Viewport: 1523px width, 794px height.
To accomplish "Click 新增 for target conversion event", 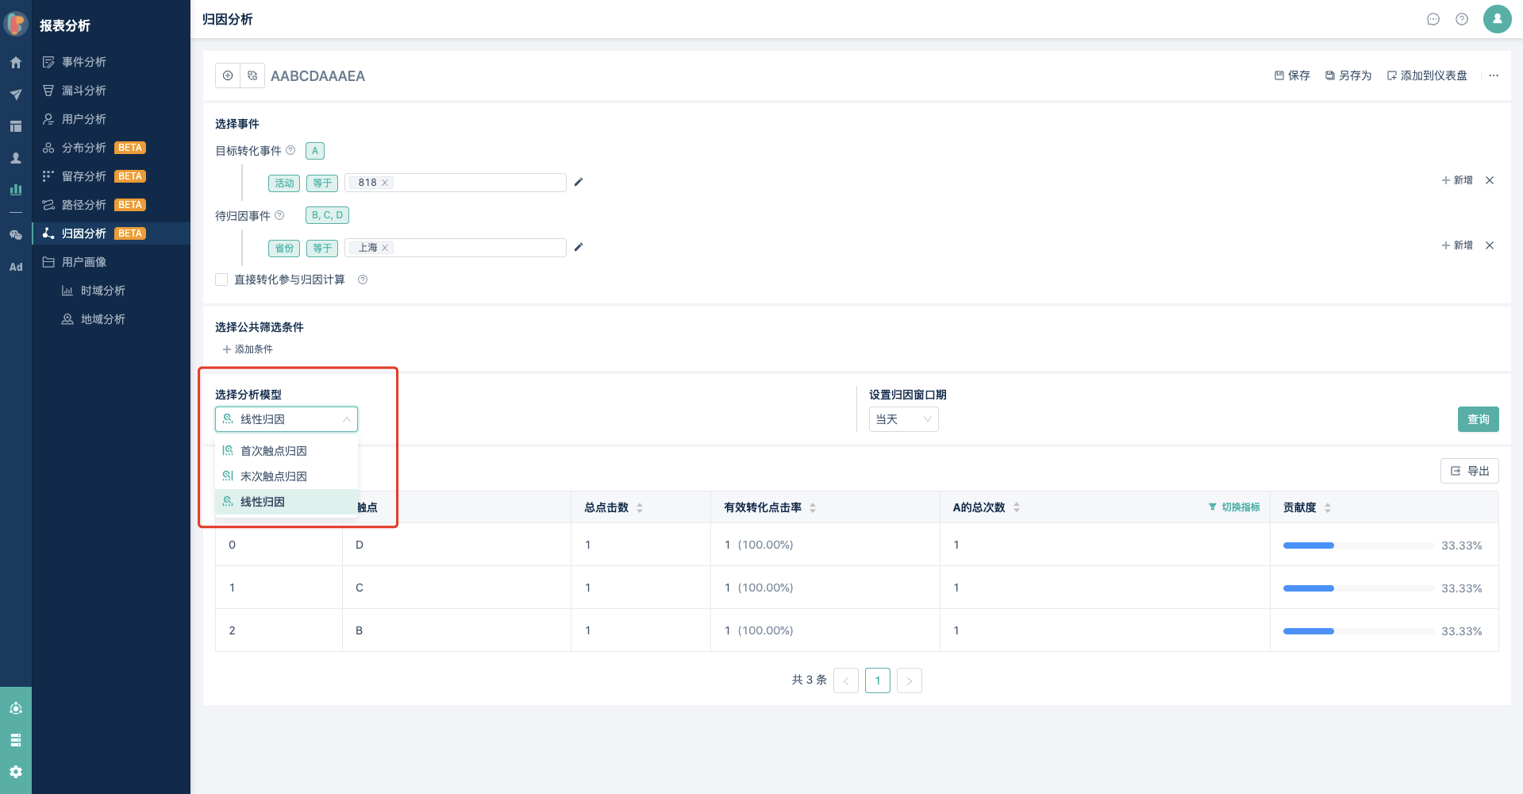I will pos(1457,180).
